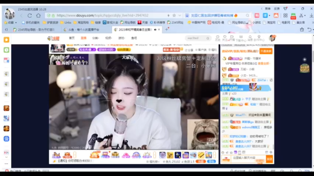The height and width of the screenshot is (176, 314).
Task: Click the game controller toolbar icon
Action: click(276, 15)
